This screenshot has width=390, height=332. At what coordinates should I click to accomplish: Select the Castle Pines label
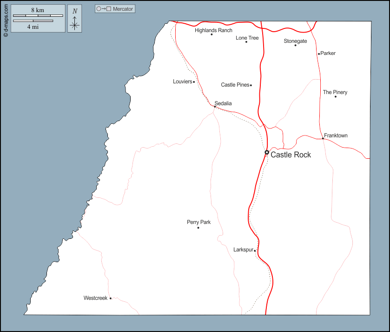[235, 85]
